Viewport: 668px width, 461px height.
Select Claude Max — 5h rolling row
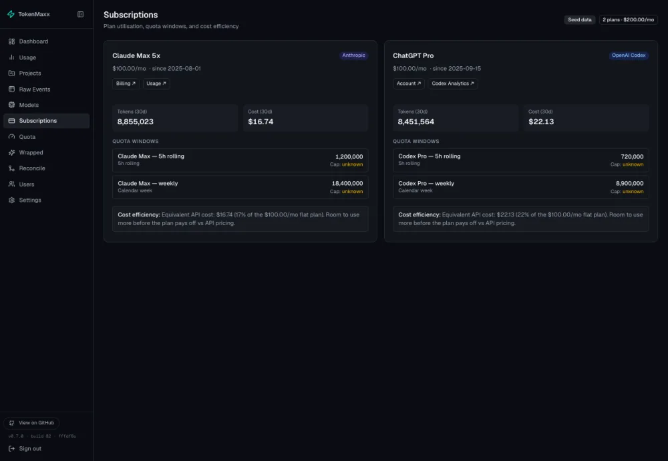pyautogui.click(x=240, y=160)
